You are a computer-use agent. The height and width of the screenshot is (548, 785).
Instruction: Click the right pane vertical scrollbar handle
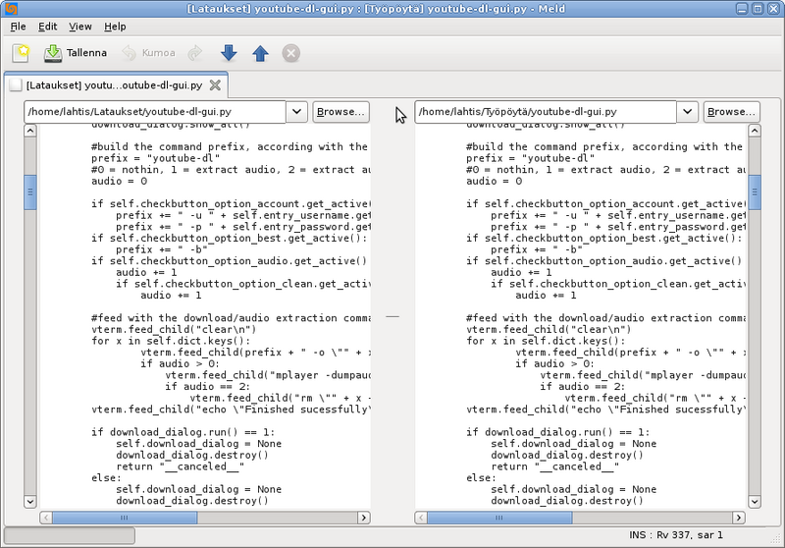tap(755, 187)
